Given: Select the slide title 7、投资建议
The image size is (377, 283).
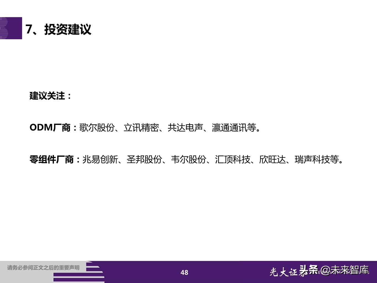Looking at the screenshot, I should tap(59, 30).
